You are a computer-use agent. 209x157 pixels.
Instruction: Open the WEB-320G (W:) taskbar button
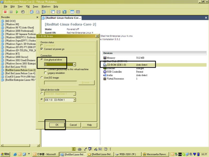[127, 154]
